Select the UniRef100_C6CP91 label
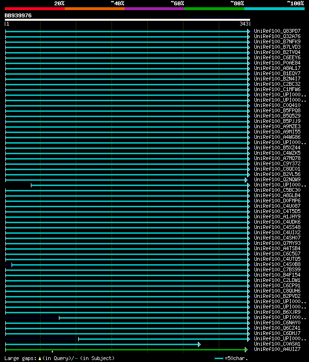Image resolution: width=309 pixels, height=362 pixels. coord(277,286)
